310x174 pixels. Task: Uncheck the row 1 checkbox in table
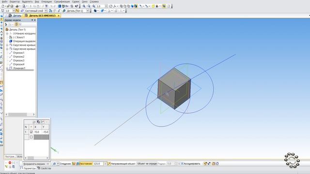pyautogui.click(x=31, y=132)
